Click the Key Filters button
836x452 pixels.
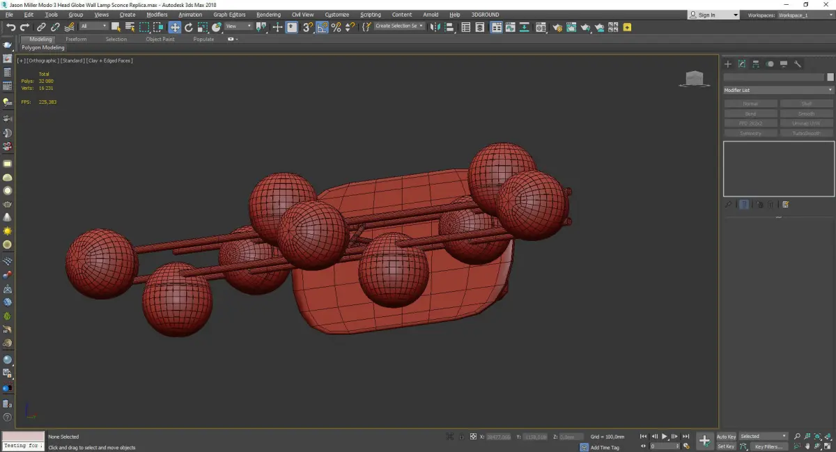click(x=768, y=446)
